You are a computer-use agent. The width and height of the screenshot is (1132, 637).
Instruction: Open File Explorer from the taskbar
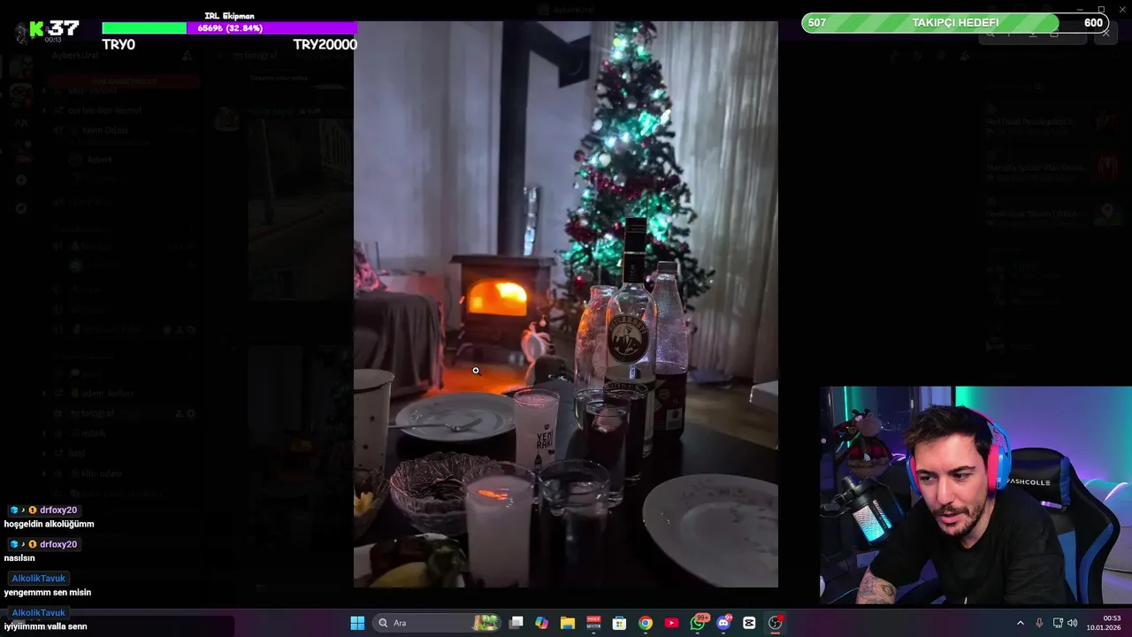click(x=568, y=623)
